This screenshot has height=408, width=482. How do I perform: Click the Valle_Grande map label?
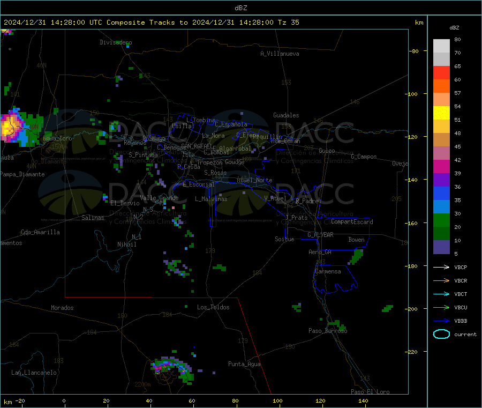point(159,198)
